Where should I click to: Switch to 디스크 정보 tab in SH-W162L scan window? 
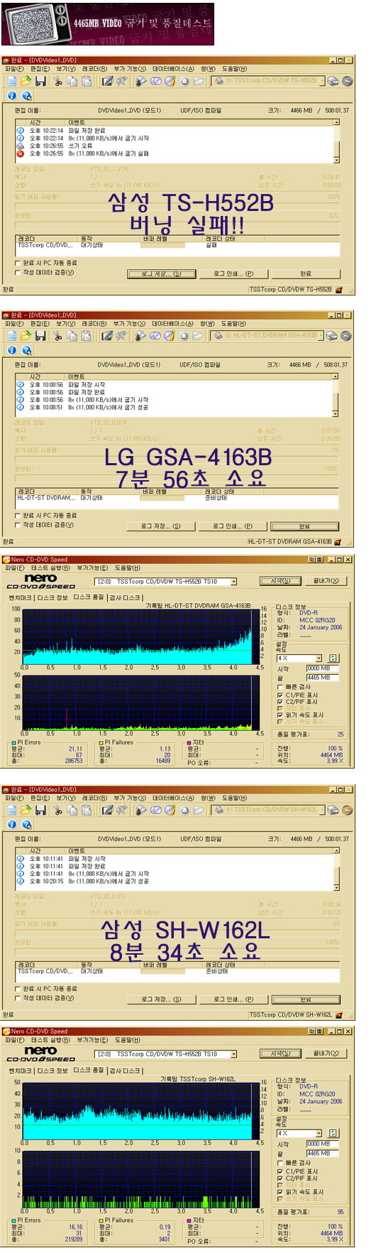[53, 1070]
